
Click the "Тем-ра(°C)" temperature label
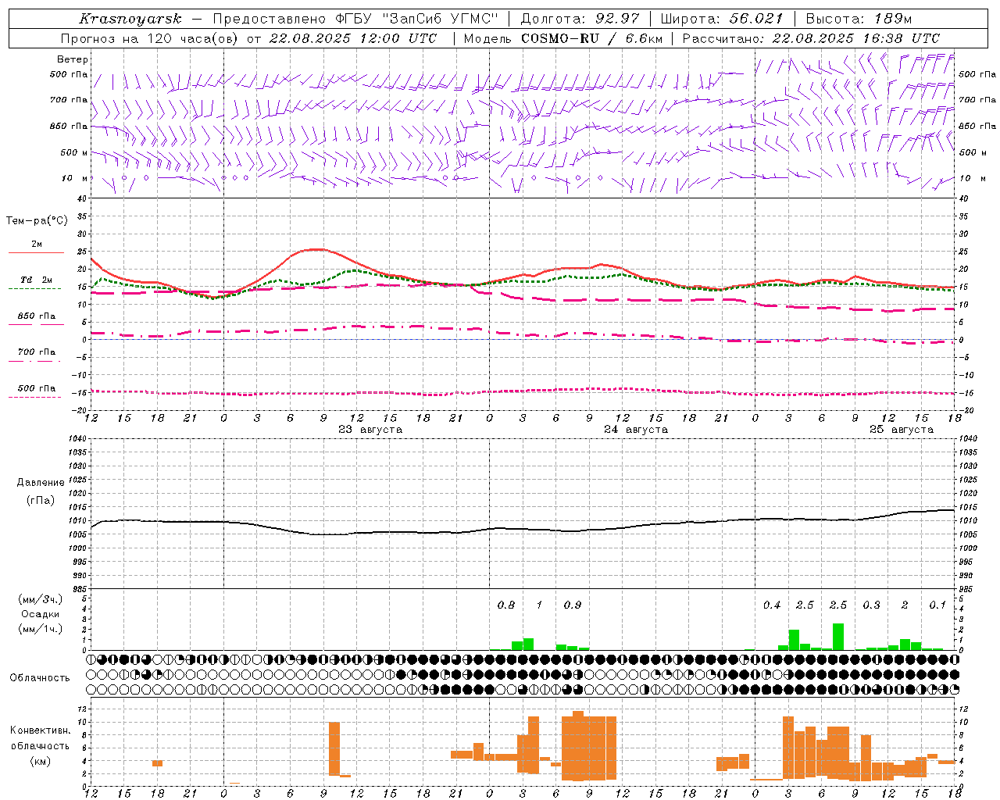tap(37, 221)
